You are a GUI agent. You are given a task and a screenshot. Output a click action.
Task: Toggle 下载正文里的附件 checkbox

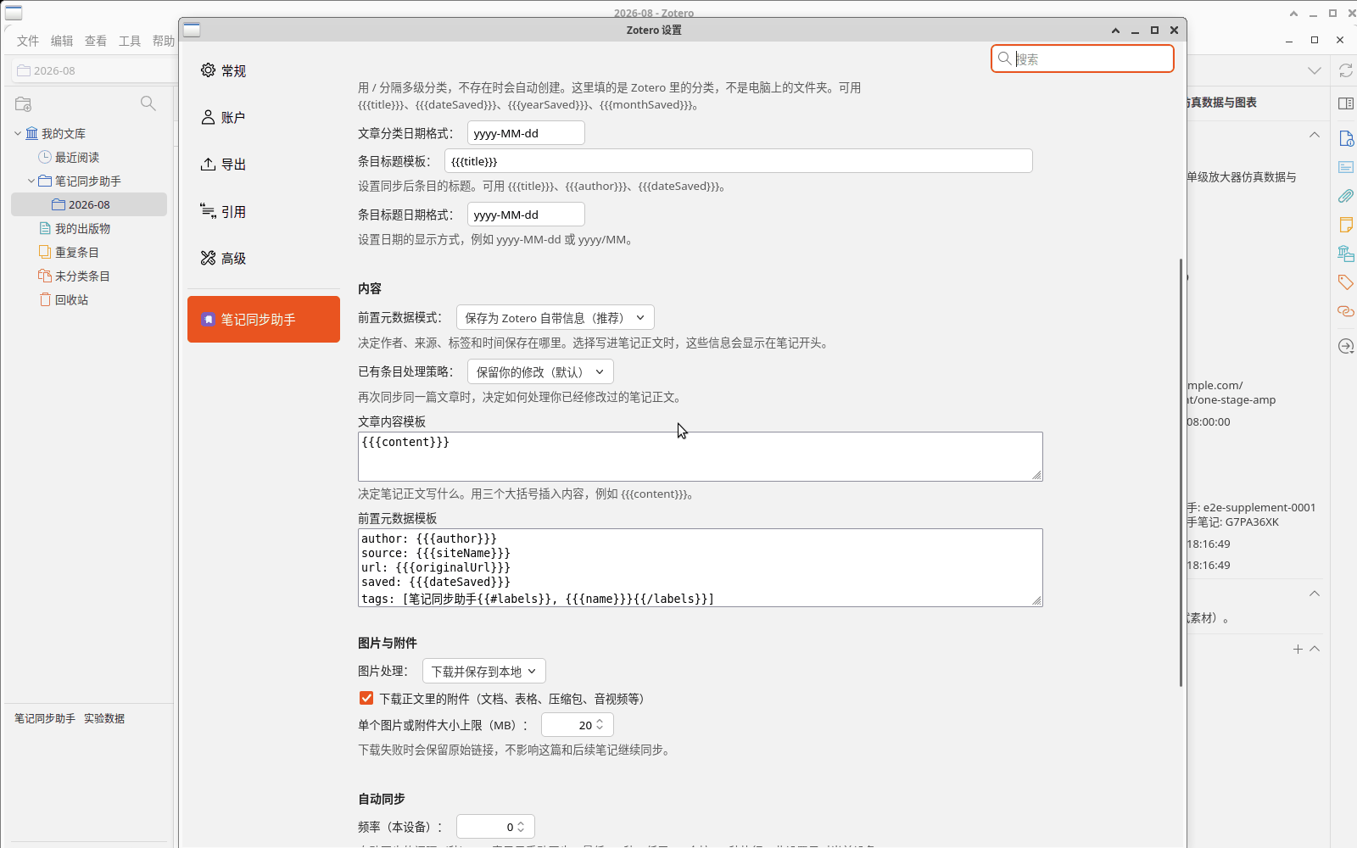click(366, 698)
